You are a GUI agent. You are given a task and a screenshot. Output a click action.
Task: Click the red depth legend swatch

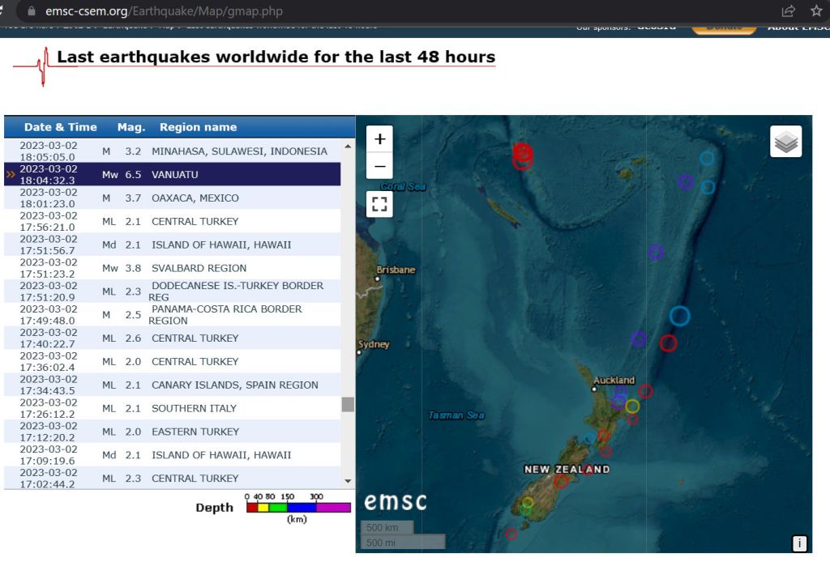click(x=252, y=508)
